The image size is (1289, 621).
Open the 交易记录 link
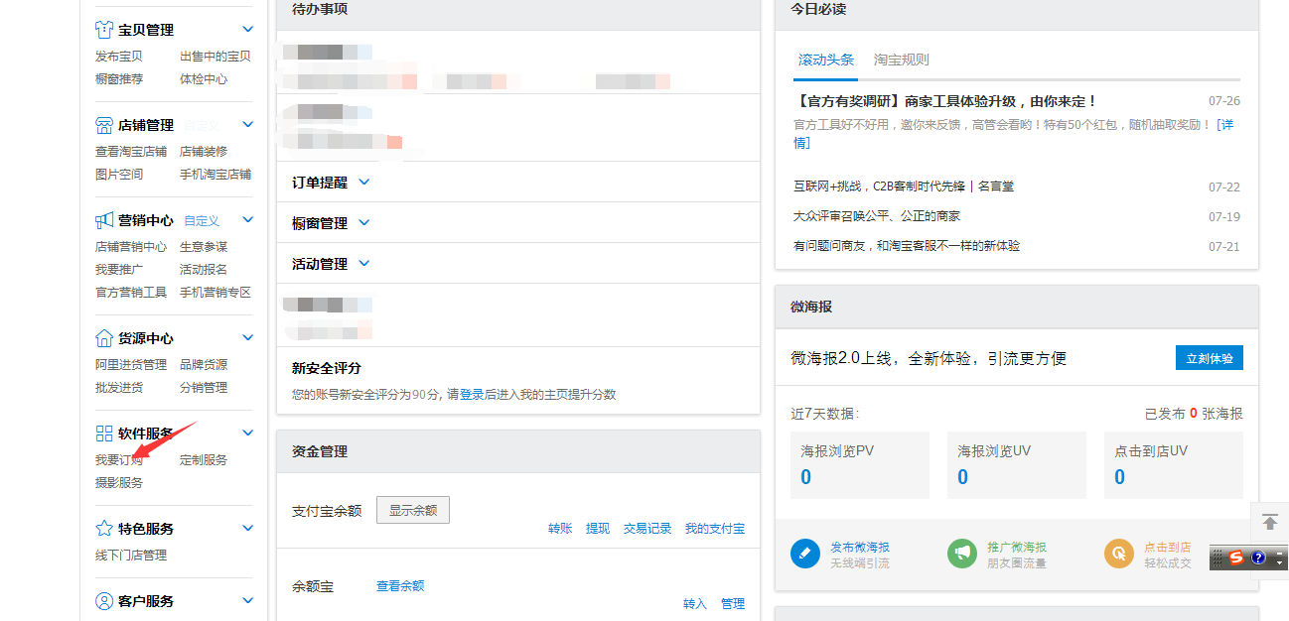coord(647,529)
